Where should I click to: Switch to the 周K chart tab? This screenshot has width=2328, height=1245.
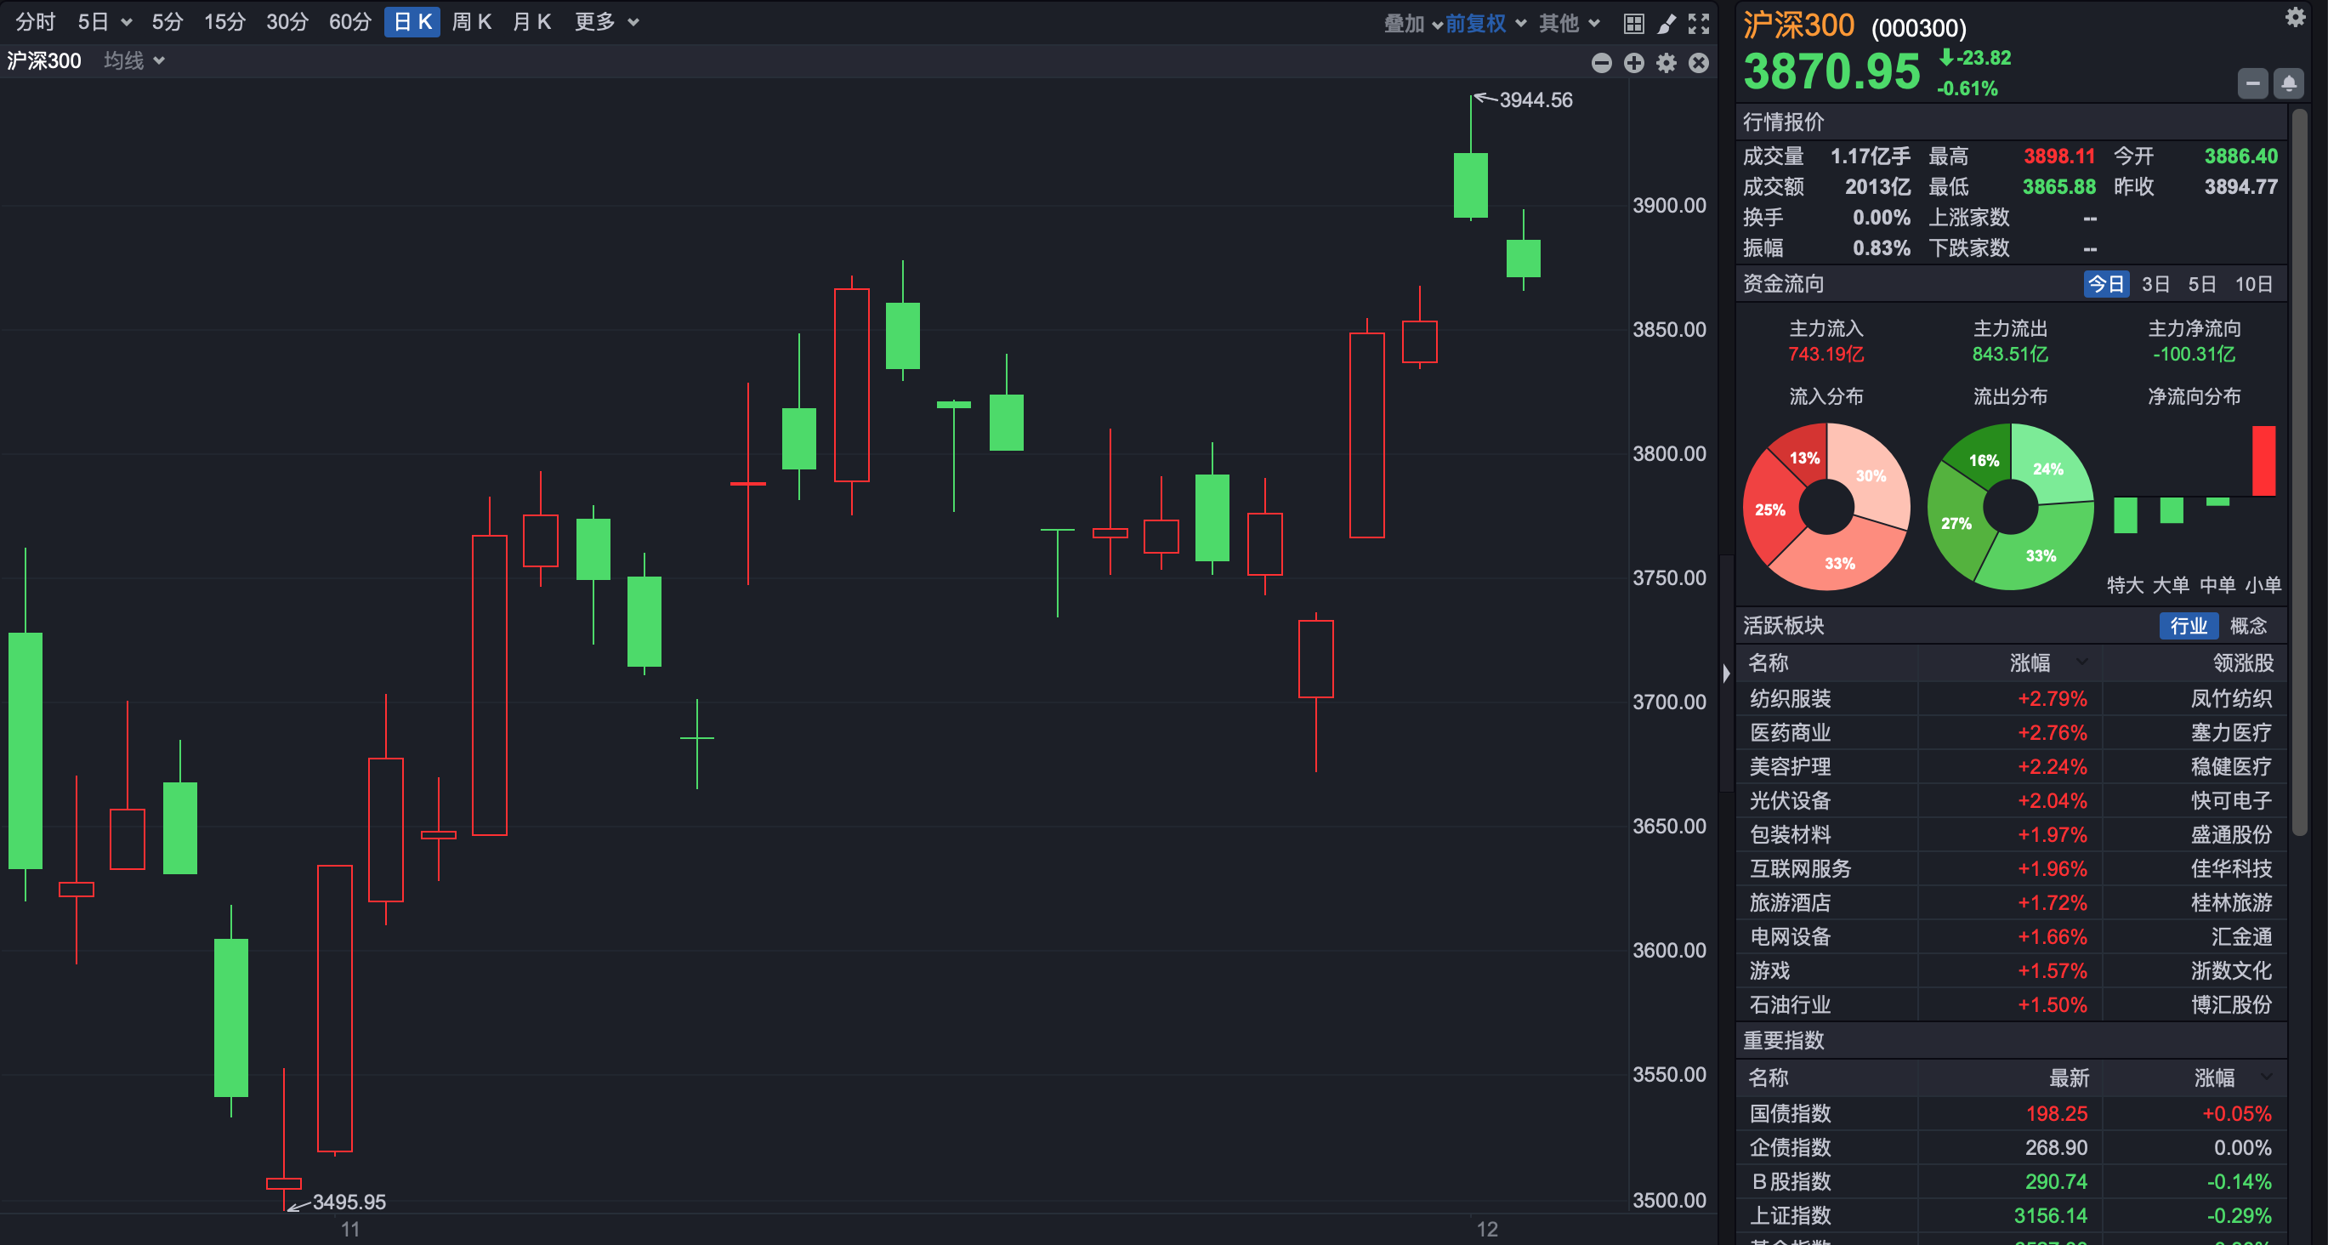tap(471, 22)
